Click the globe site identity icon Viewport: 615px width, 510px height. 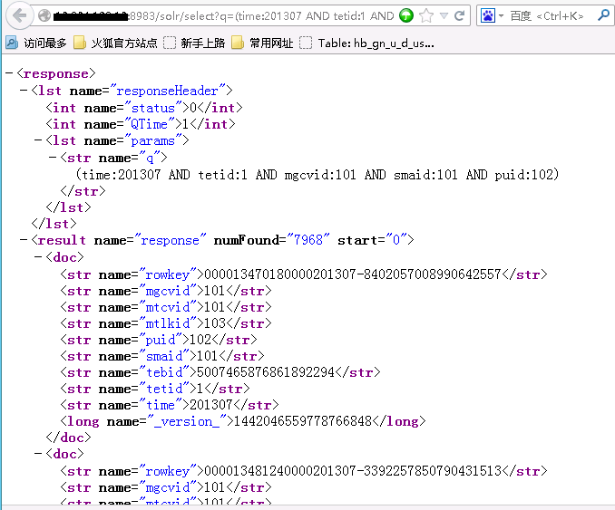pos(44,15)
